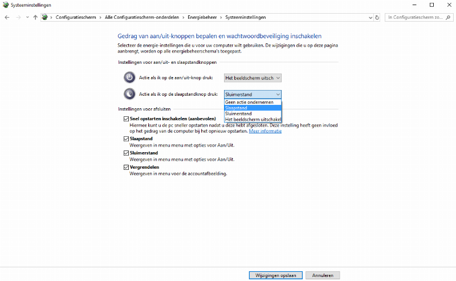This screenshot has height=281, width=456.
Task: Open the aan/uit-knop action dropdown
Action: [x=253, y=78]
